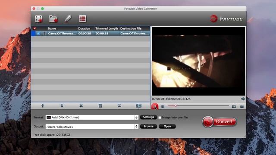Open the snapshot folder icon
Image resolution: width=276 pixels, height=155 pixels.
click(242, 106)
